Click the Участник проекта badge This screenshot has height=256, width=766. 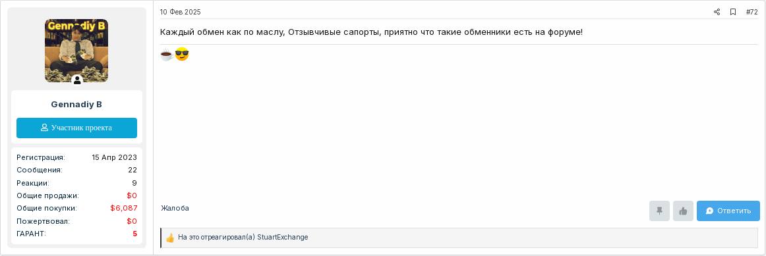click(76, 128)
